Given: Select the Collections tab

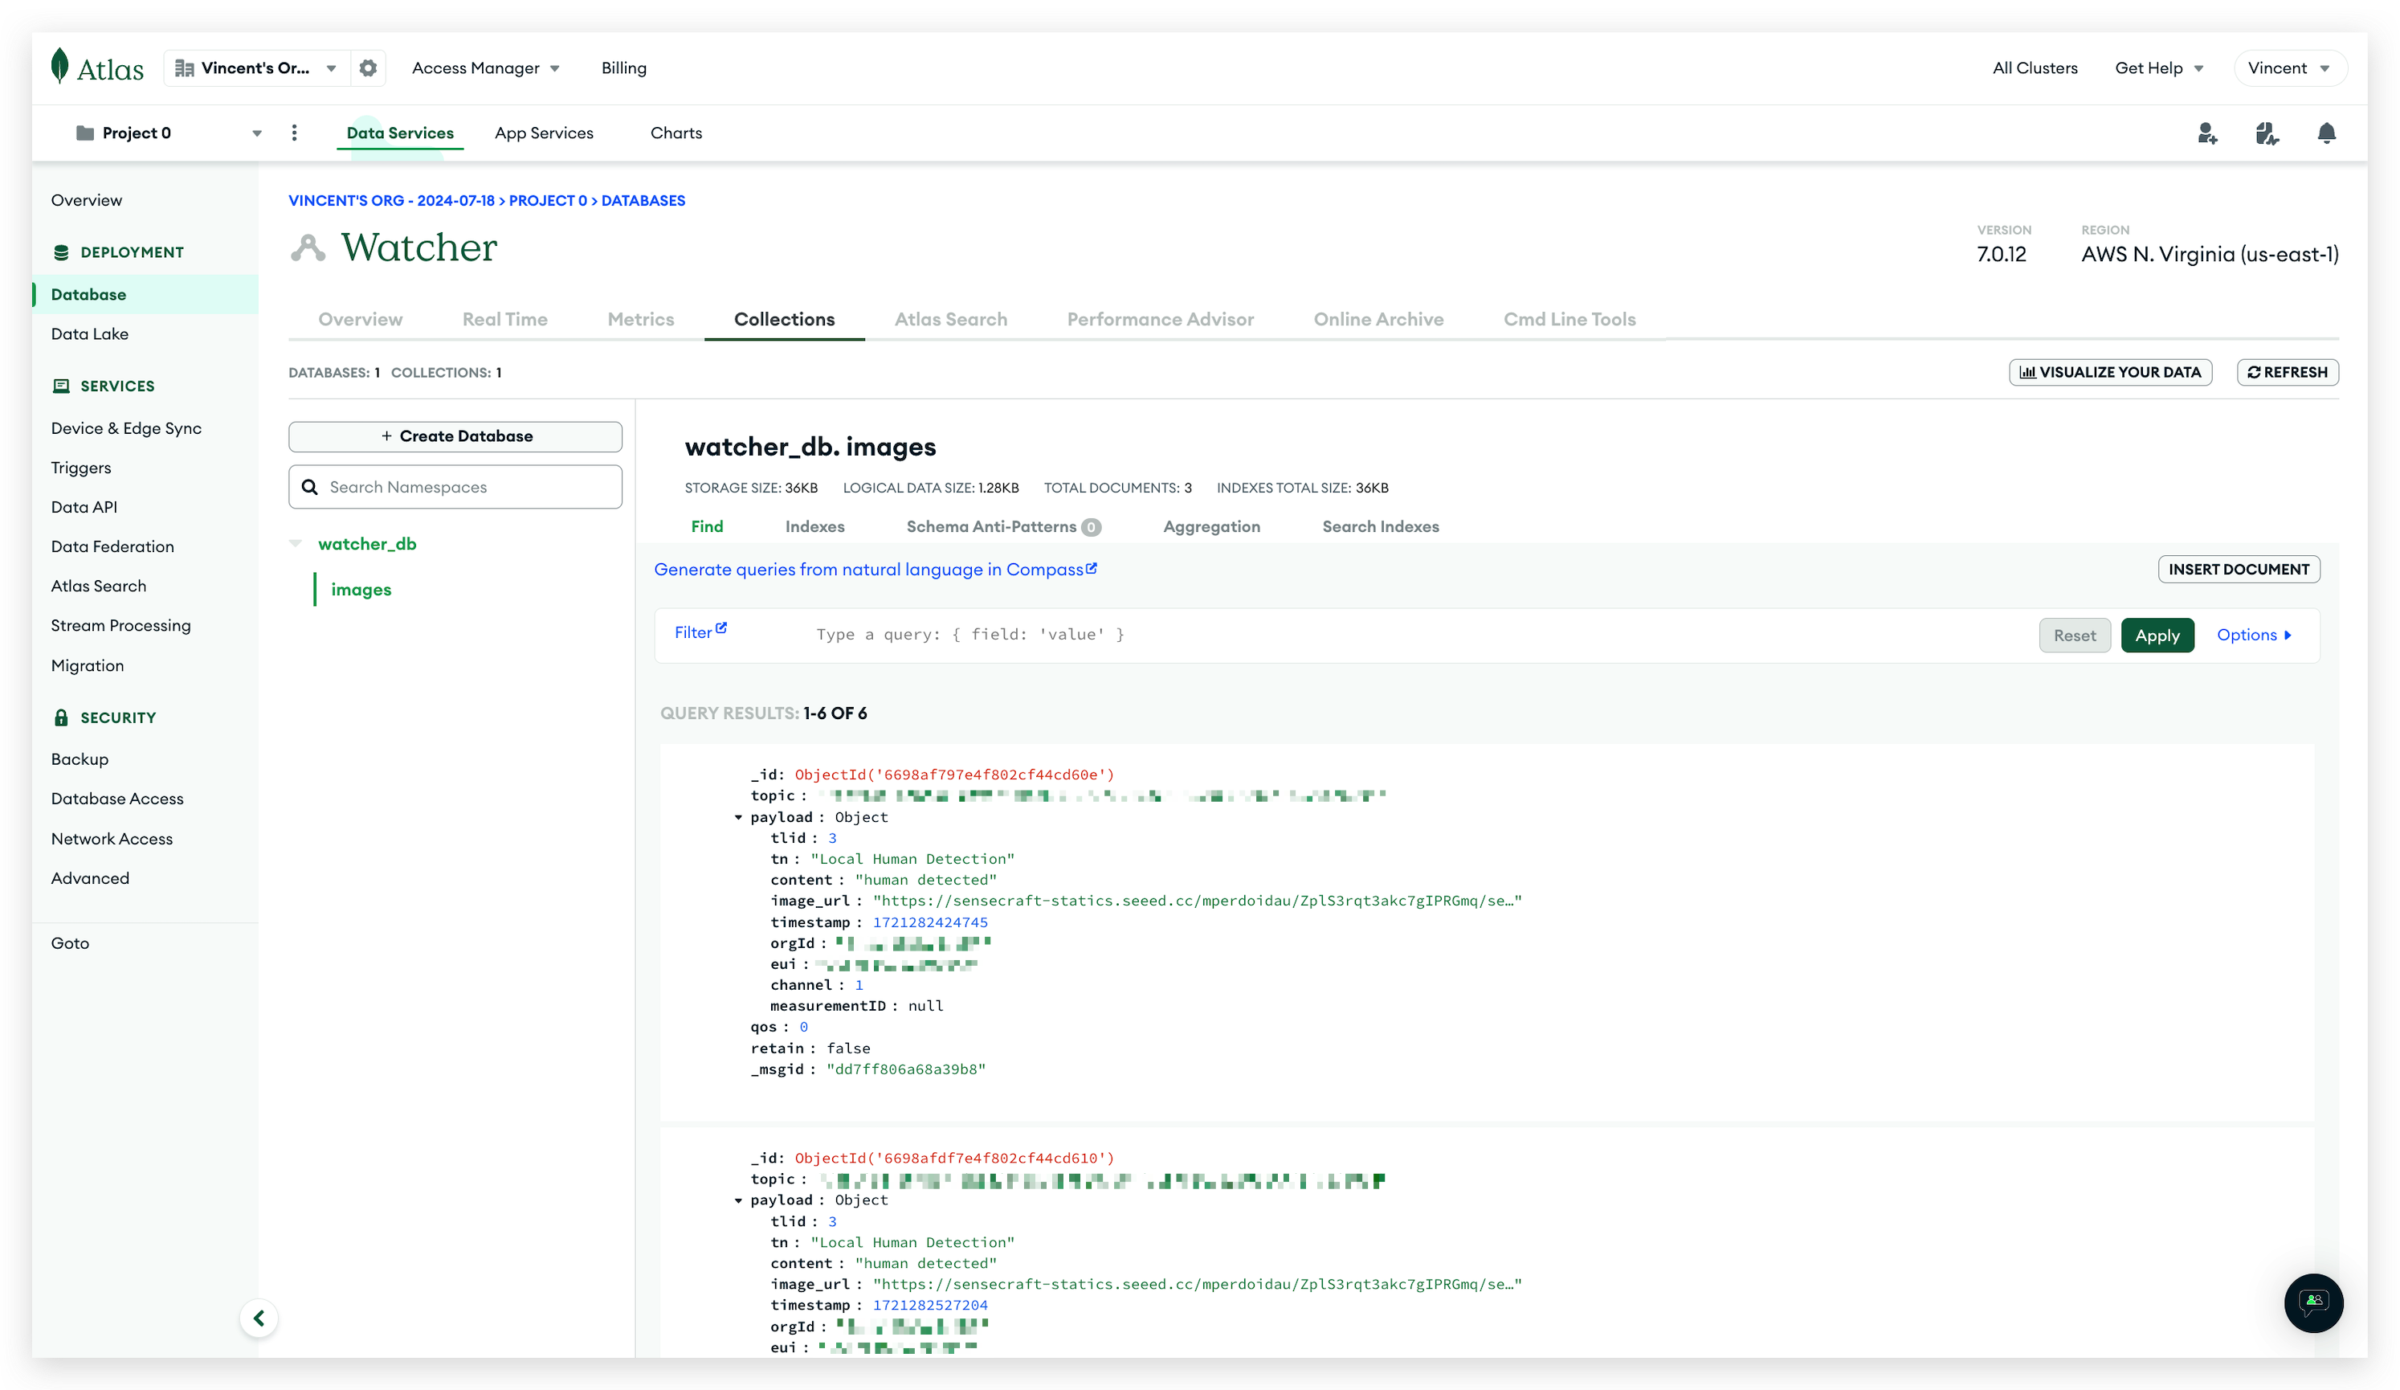Looking at the screenshot, I should (x=784, y=319).
